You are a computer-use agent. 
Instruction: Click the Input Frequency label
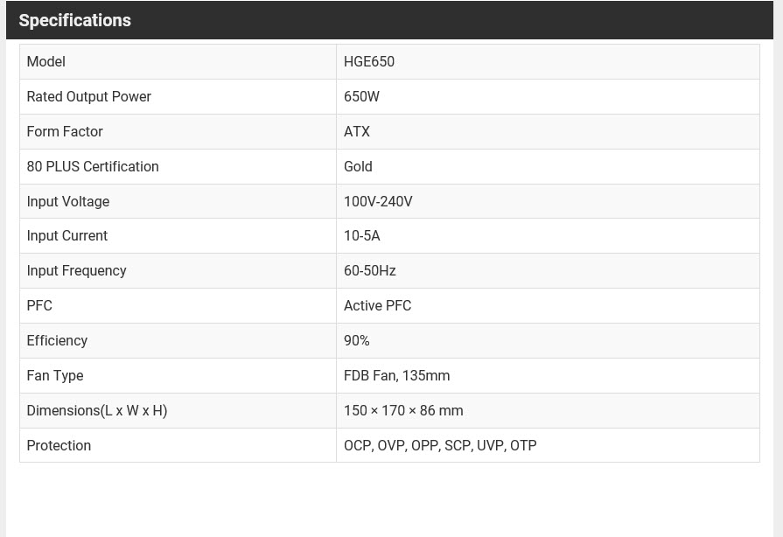[x=76, y=271]
